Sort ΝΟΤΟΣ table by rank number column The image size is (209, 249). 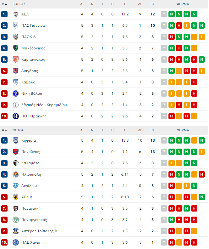coord(4,130)
